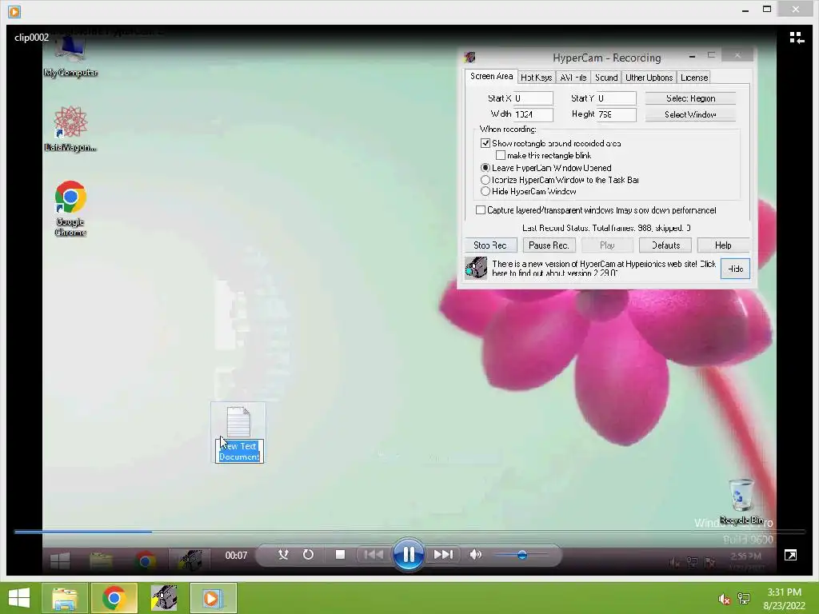
Task: Click the Last Record Status text
Action: (x=606, y=228)
